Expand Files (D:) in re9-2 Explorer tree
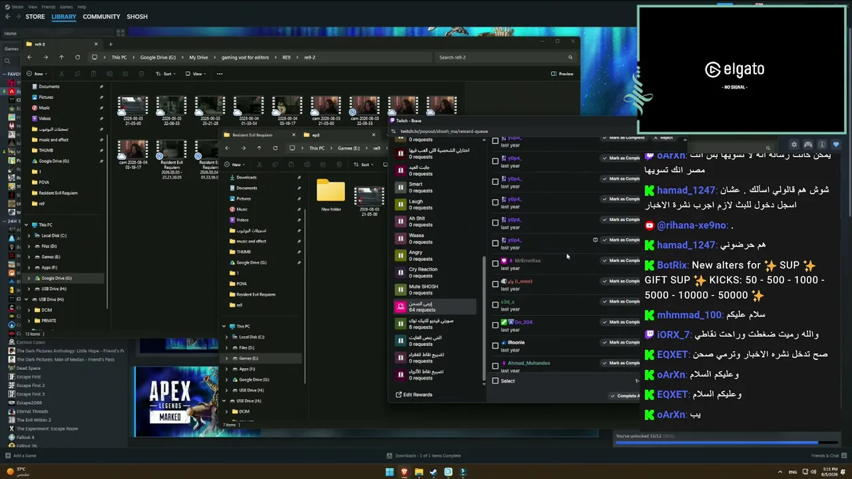Screen dimensions: 852x479 [29, 246]
